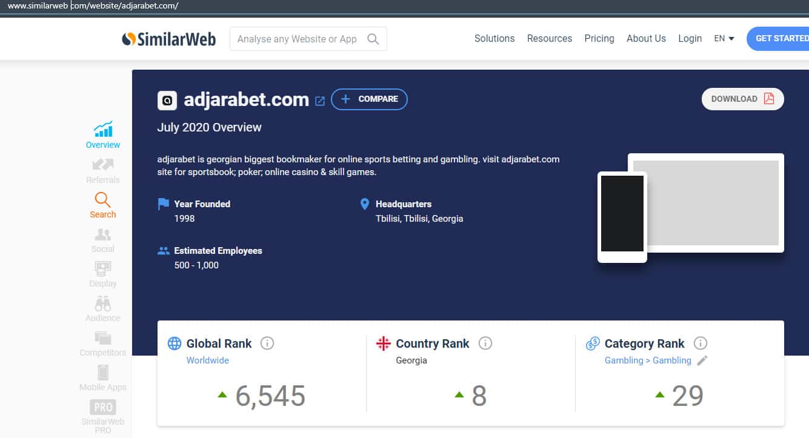Click the Worldwide link under Global Rank
This screenshot has width=809, height=438.
tap(208, 360)
